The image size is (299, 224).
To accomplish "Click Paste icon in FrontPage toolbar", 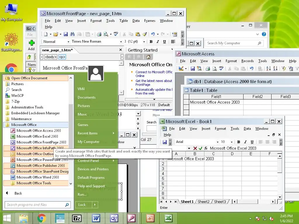I will click(x=138, y=34).
